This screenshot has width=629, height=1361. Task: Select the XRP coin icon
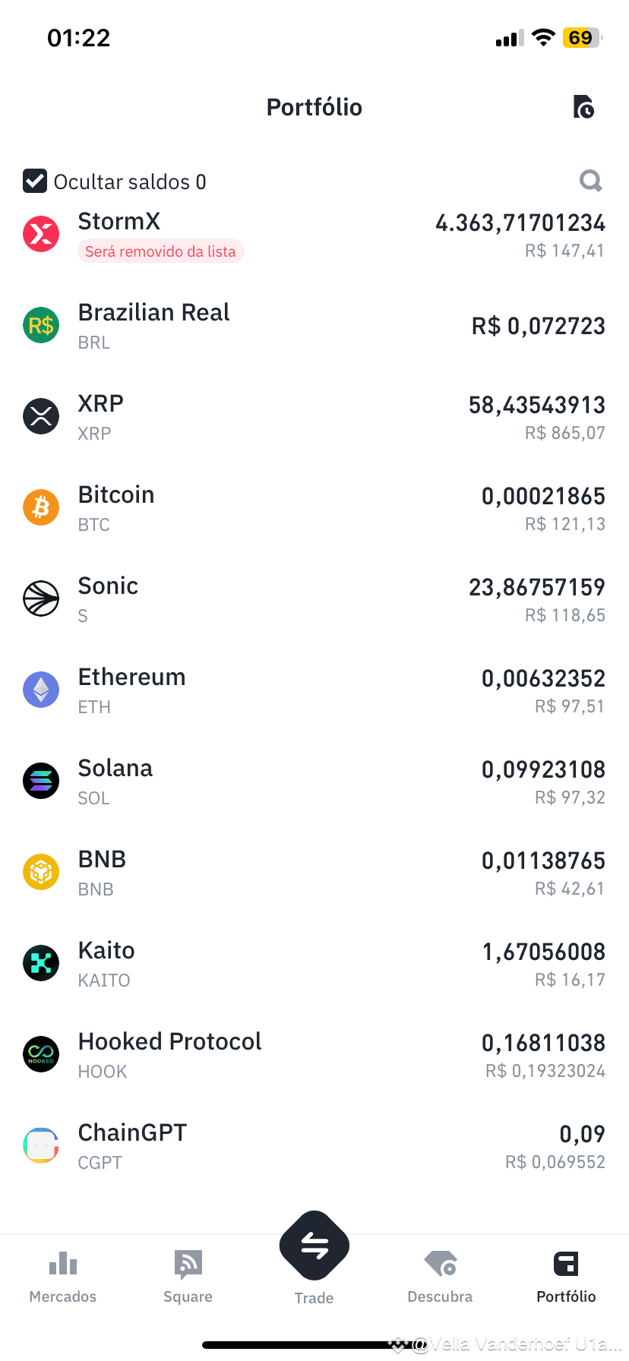[41, 416]
